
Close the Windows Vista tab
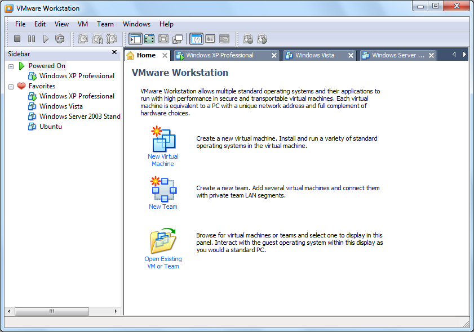pos(351,56)
